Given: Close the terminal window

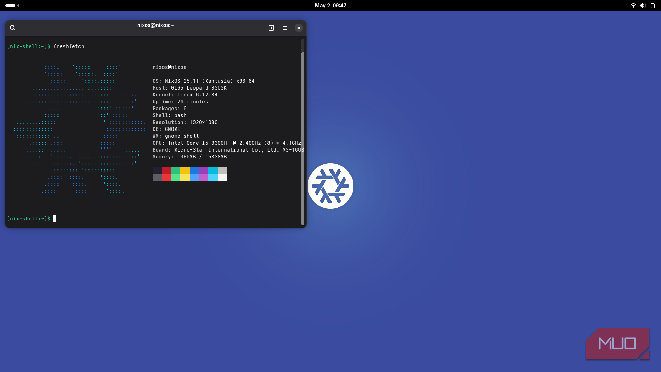Looking at the screenshot, I should (x=299, y=28).
